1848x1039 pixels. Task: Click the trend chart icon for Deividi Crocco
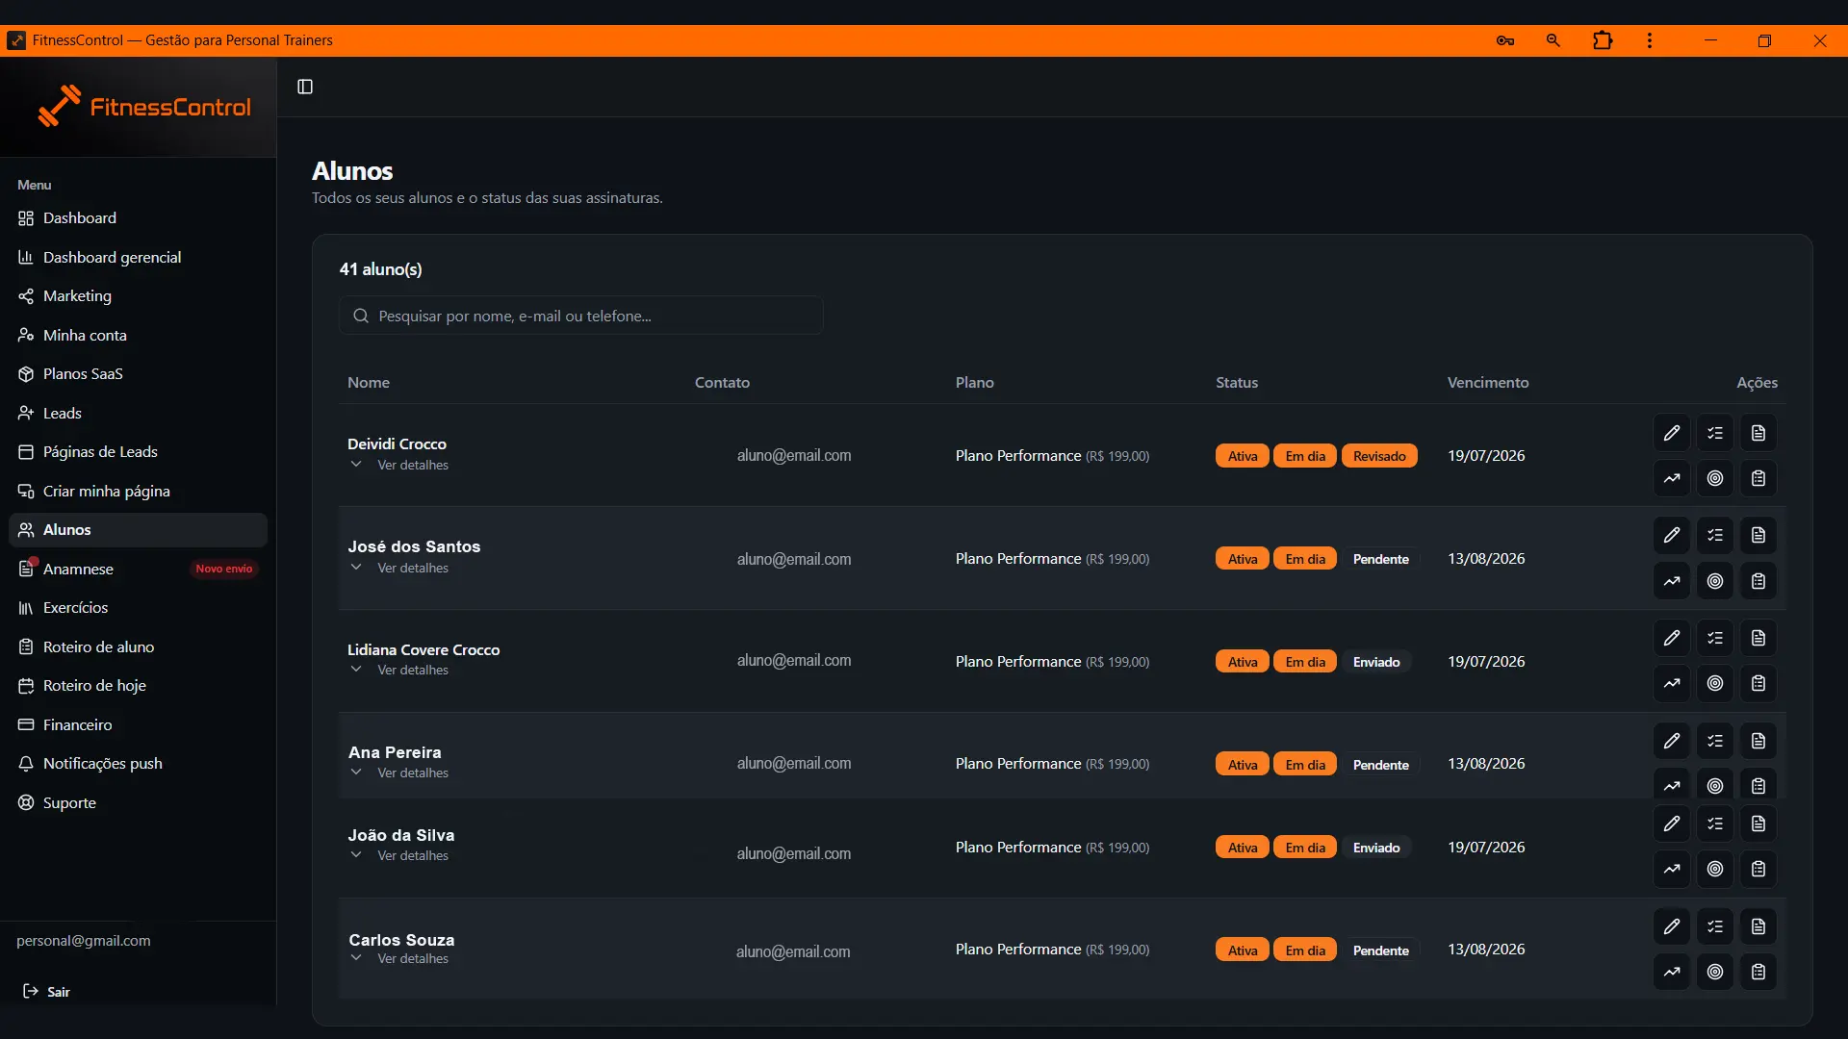pos(1672,478)
